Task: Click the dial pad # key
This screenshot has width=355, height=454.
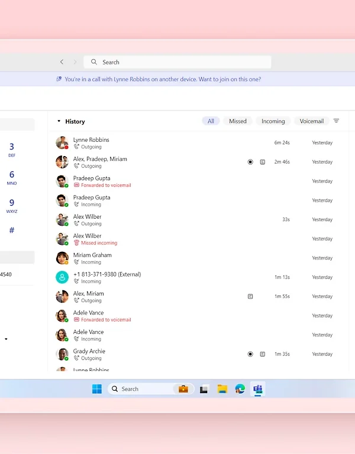Action: [x=12, y=230]
